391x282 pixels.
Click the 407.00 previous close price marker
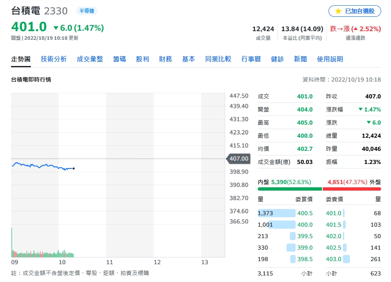point(238,159)
